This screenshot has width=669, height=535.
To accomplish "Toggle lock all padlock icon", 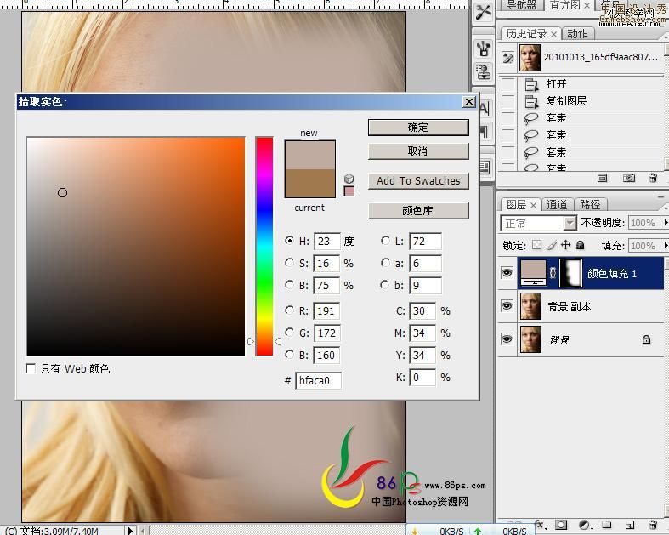I will pos(580,245).
